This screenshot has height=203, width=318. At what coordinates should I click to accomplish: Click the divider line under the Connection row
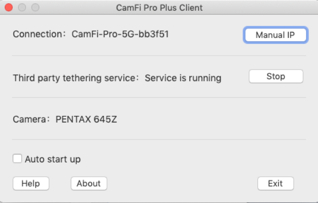point(159,55)
